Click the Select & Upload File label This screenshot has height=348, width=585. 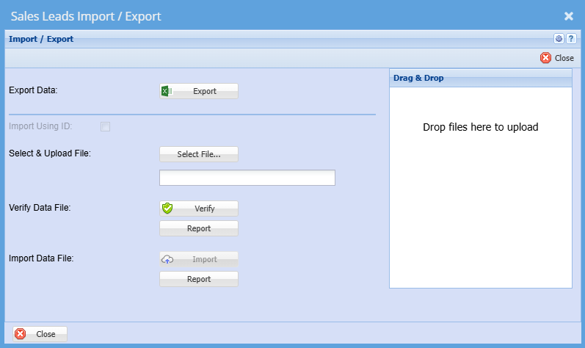pos(50,153)
